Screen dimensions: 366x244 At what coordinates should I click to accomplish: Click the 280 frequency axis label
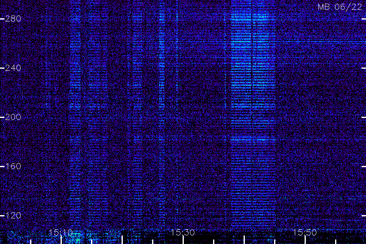click(x=13, y=19)
